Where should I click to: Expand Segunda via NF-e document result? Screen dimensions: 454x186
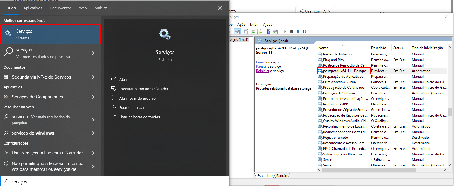coord(93,77)
